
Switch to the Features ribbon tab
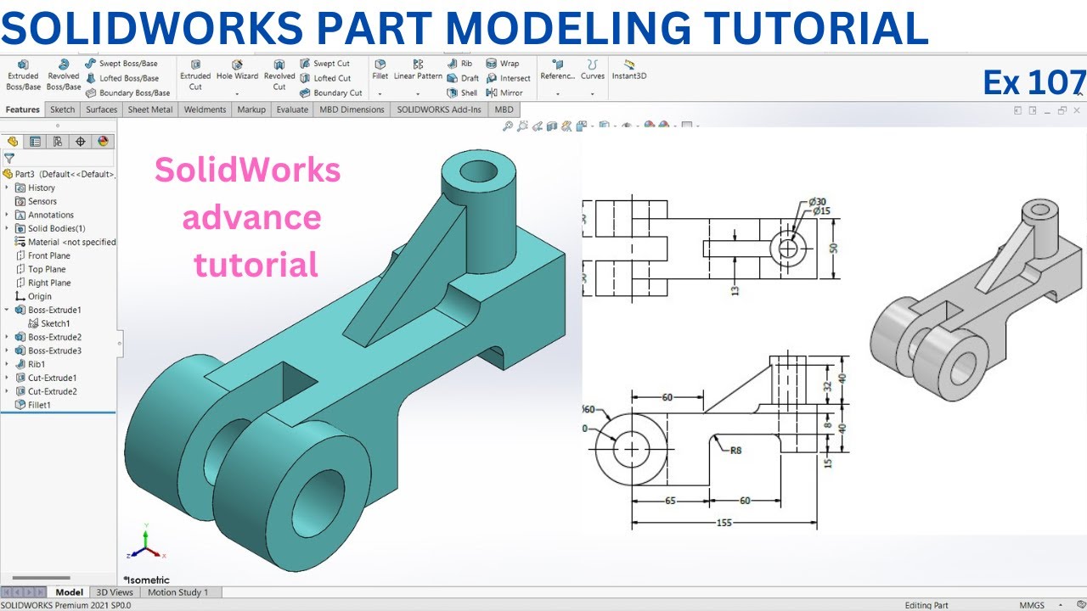[x=23, y=109]
